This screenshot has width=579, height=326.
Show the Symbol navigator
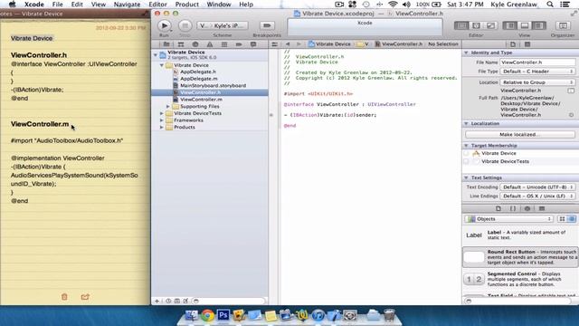click(181, 44)
